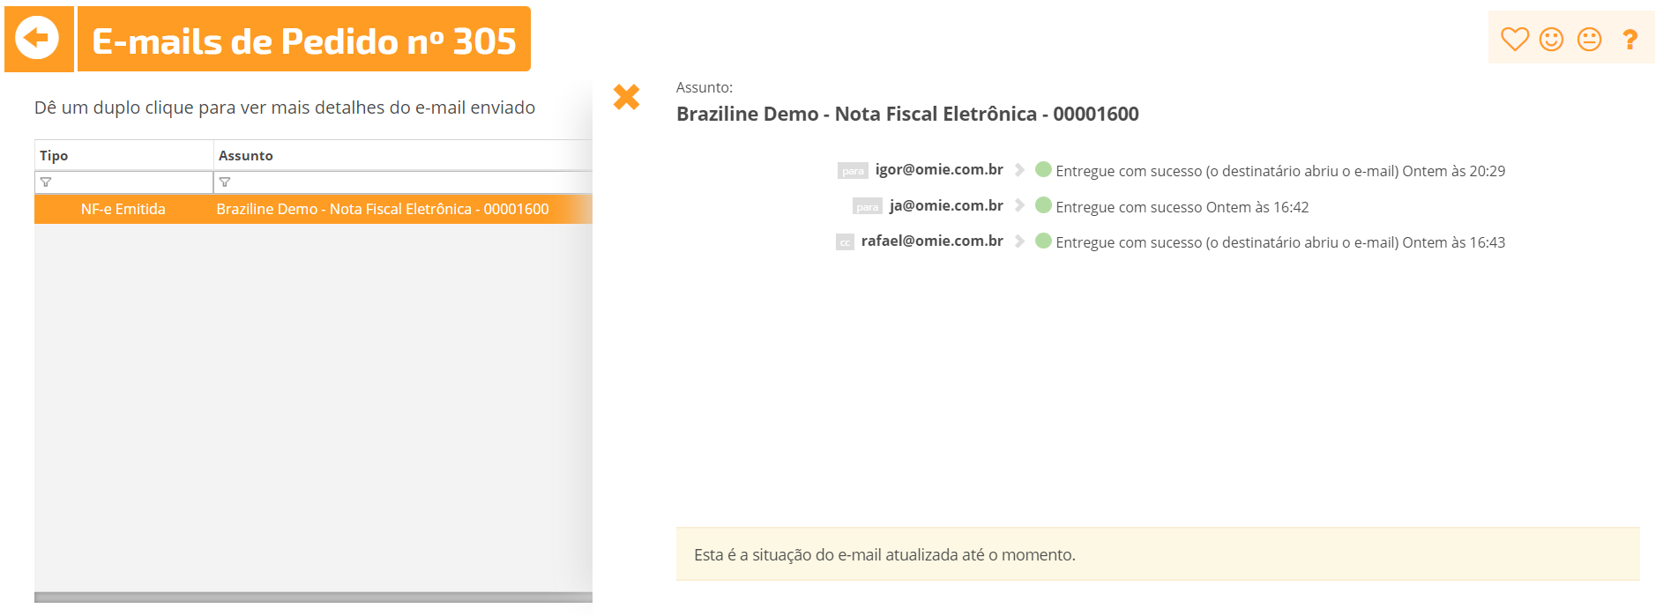The image size is (1663, 616).
Task: Click the smiley happy face icon
Action: click(1551, 39)
